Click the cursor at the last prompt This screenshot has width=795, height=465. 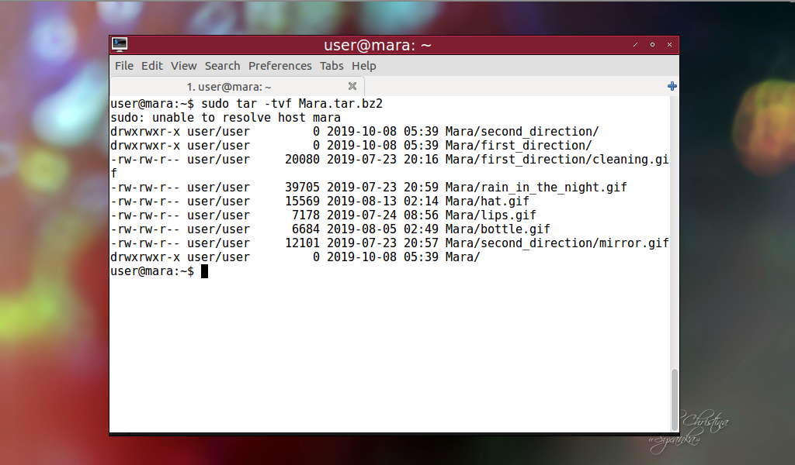(205, 271)
